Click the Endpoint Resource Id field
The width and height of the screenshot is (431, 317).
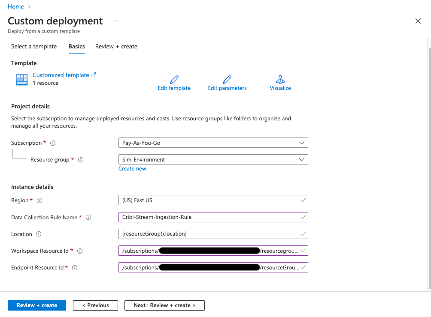(x=213, y=267)
